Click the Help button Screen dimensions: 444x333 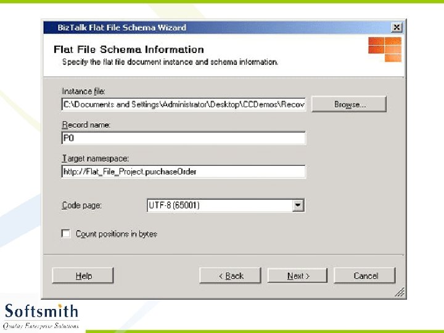83,276
